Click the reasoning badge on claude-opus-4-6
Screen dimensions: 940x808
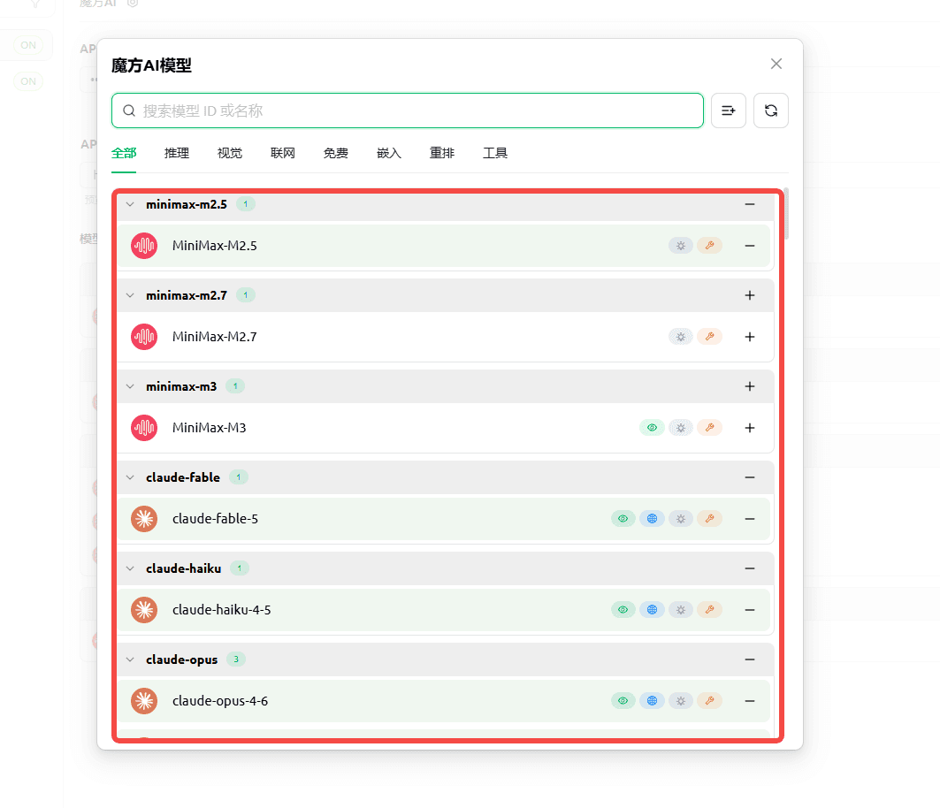click(681, 701)
